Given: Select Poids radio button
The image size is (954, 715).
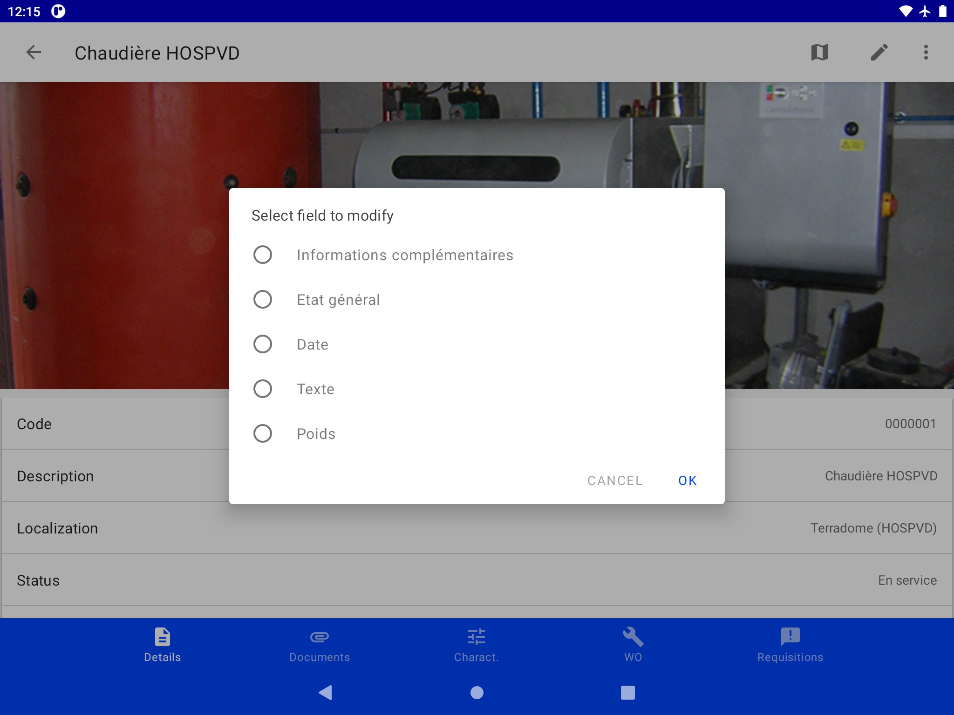Looking at the screenshot, I should 263,433.
